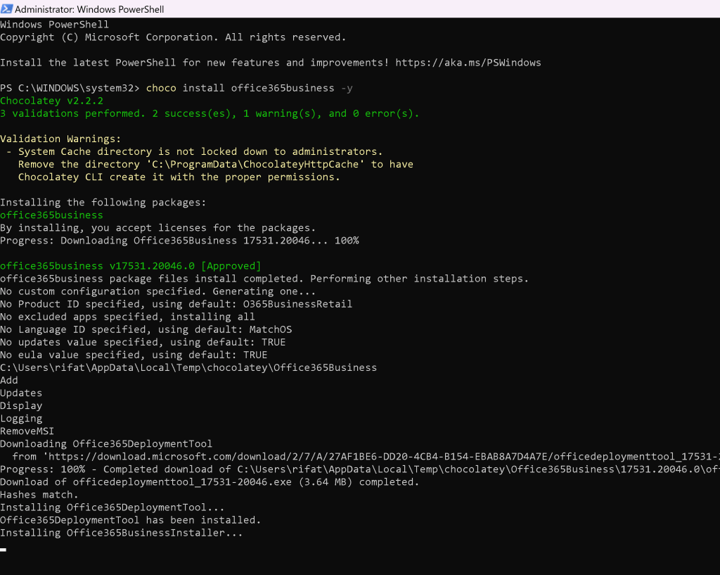This screenshot has height=575, width=720.
Task: Click "Installing Office365DeploymentTool..." line
Action: [112, 507]
